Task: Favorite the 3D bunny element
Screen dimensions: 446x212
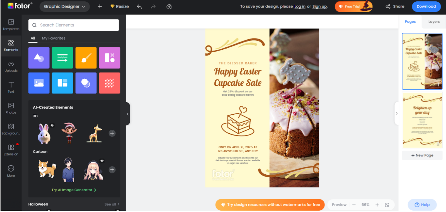Action: [52, 126]
